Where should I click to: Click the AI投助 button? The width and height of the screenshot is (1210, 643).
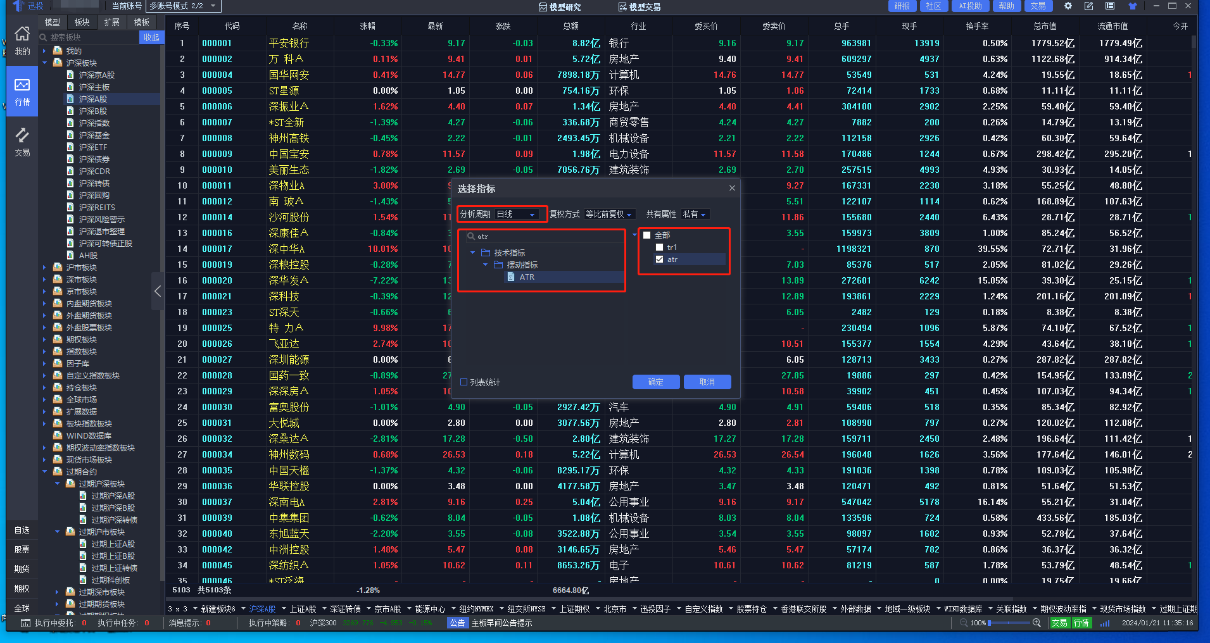970,6
